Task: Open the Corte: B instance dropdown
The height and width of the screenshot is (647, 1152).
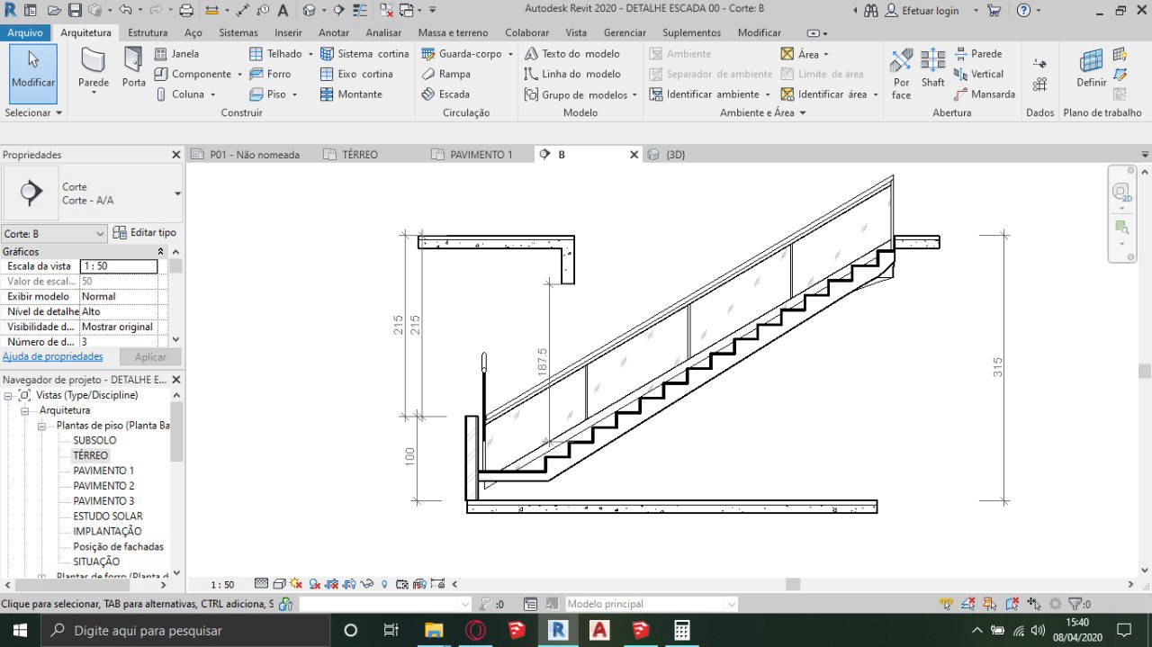Action: 54,233
